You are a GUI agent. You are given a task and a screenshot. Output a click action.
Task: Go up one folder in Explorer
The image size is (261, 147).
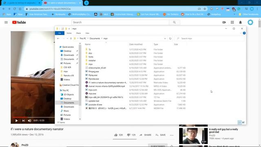pyautogui.click(x=71, y=38)
